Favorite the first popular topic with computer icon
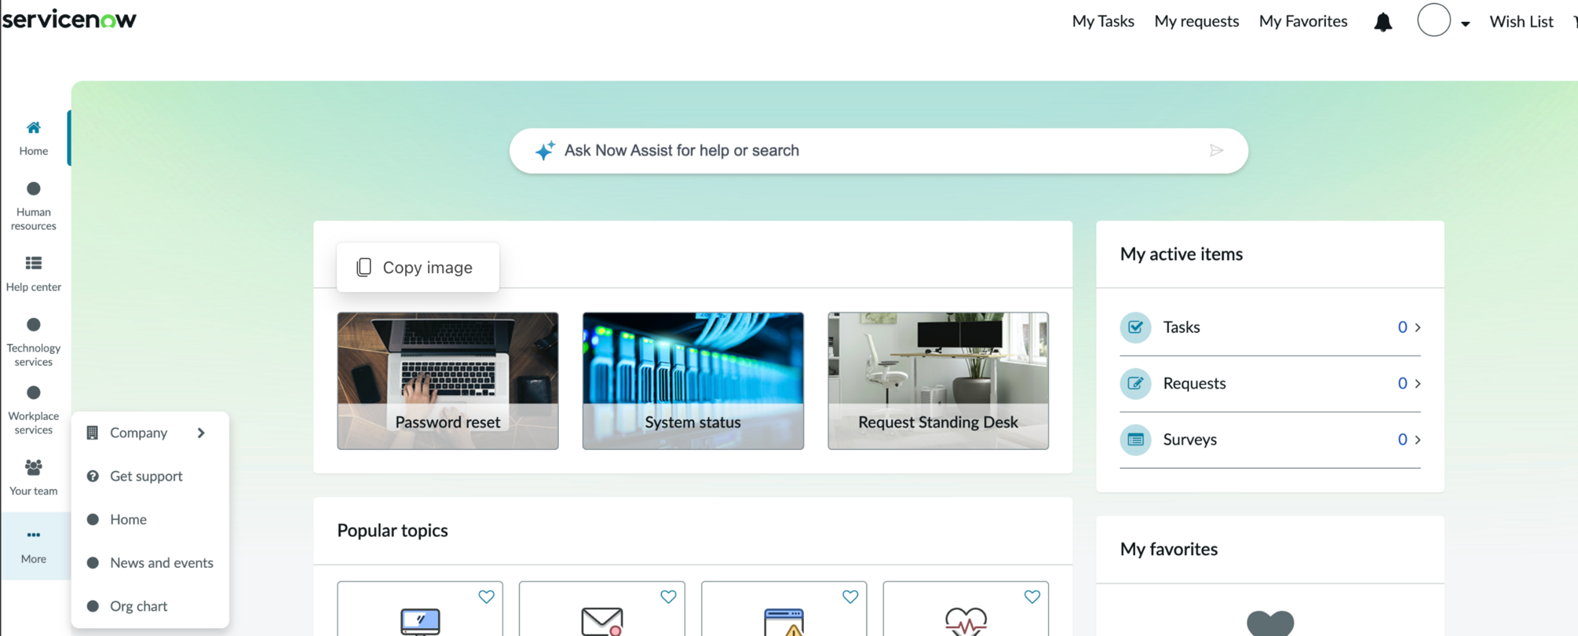This screenshot has width=1578, height=636. pyautogui.click(x=487, y=597)
